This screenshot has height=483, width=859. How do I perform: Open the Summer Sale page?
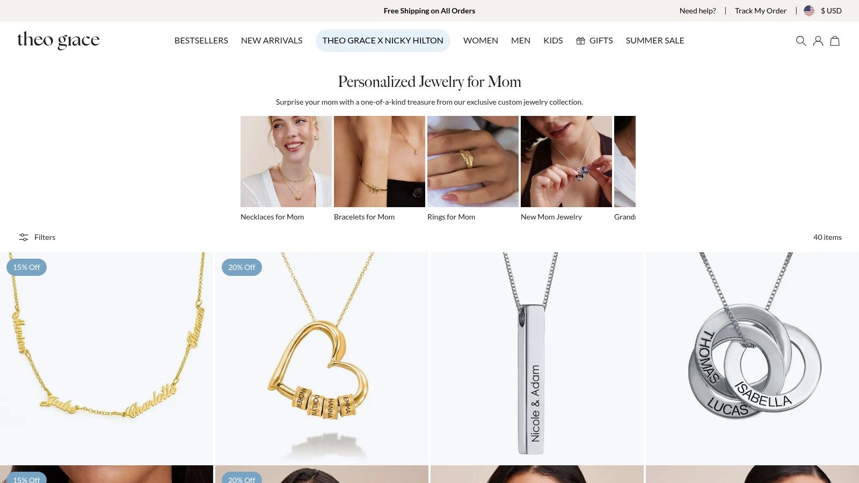tap(655, 41)
